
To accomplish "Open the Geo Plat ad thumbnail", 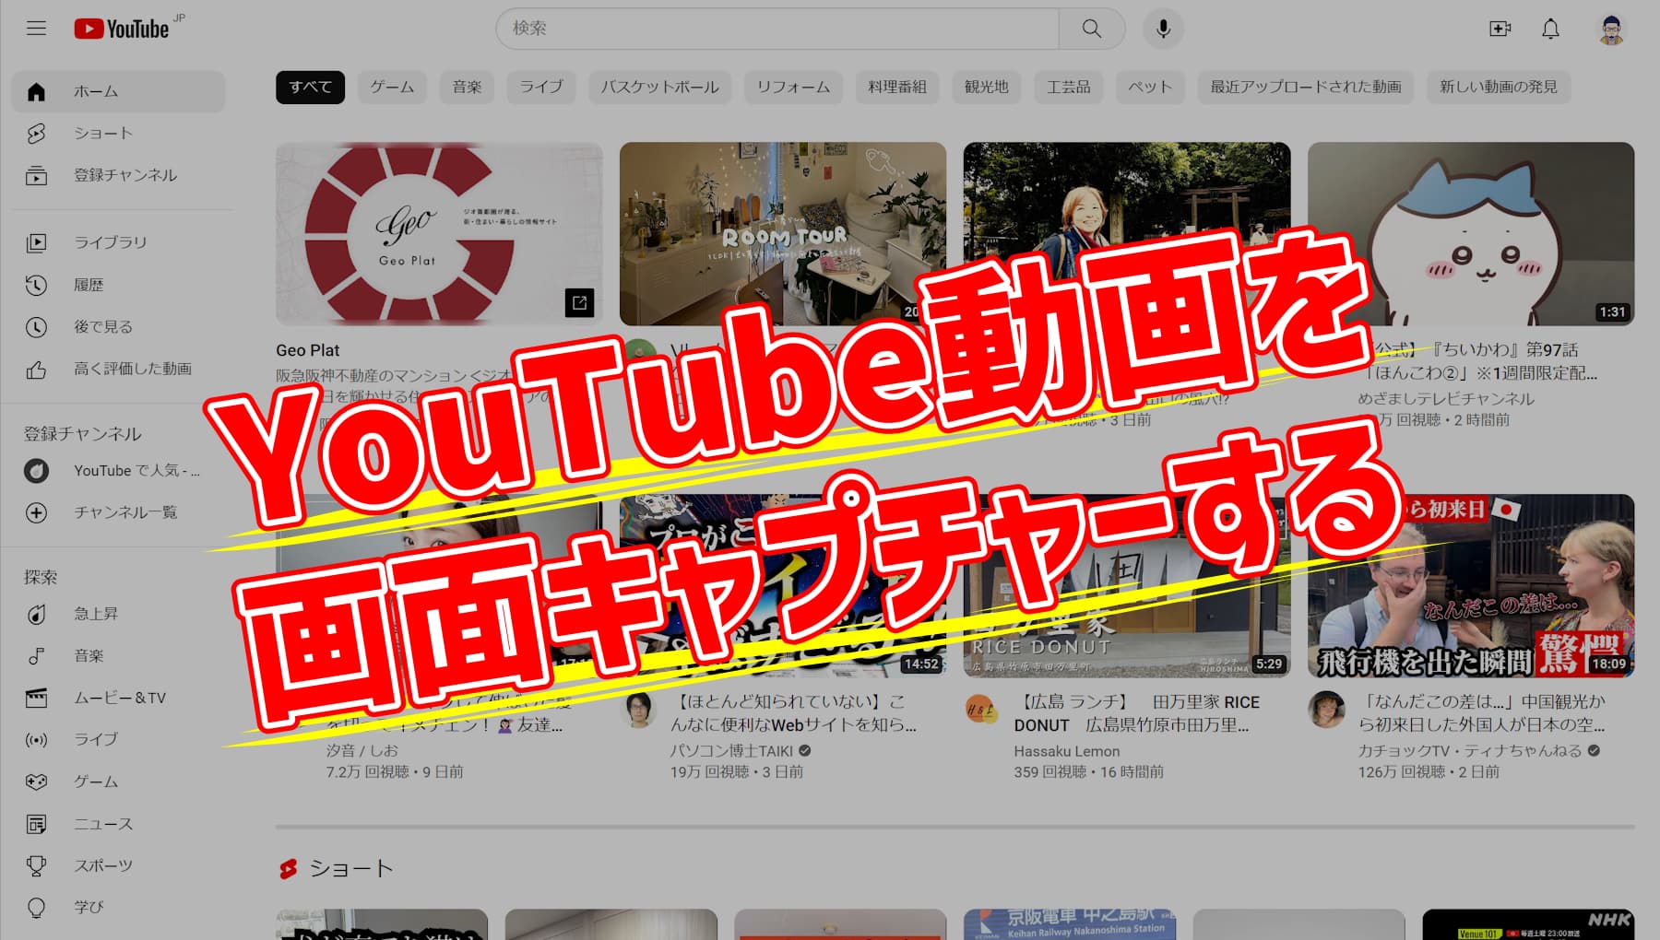I will (439, 233).
